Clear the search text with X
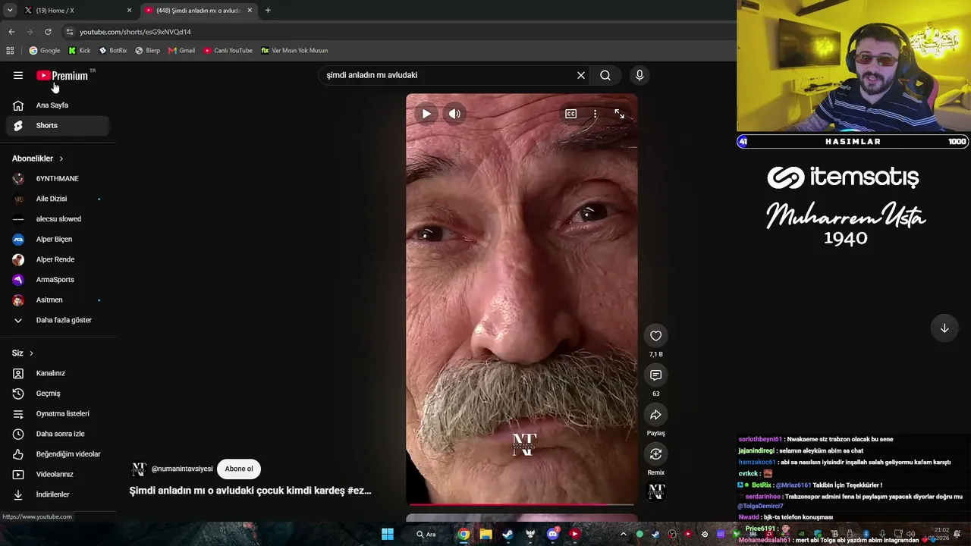Image resolution: width=971 pixels, height=546 pixels. (581, 75)
